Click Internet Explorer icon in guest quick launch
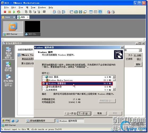 (13, 121)
